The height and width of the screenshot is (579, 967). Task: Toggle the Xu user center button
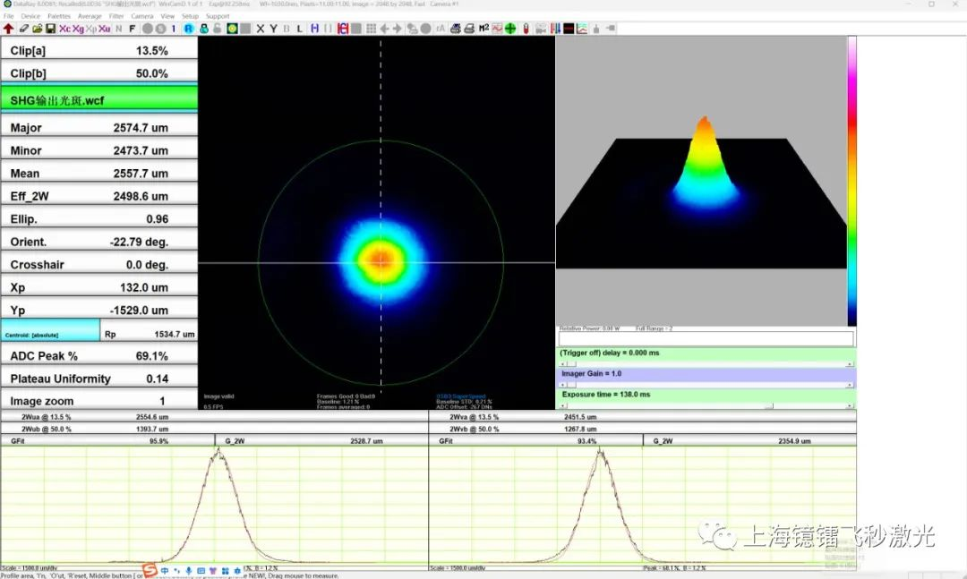pyautogui.click(x=105, y=29)
